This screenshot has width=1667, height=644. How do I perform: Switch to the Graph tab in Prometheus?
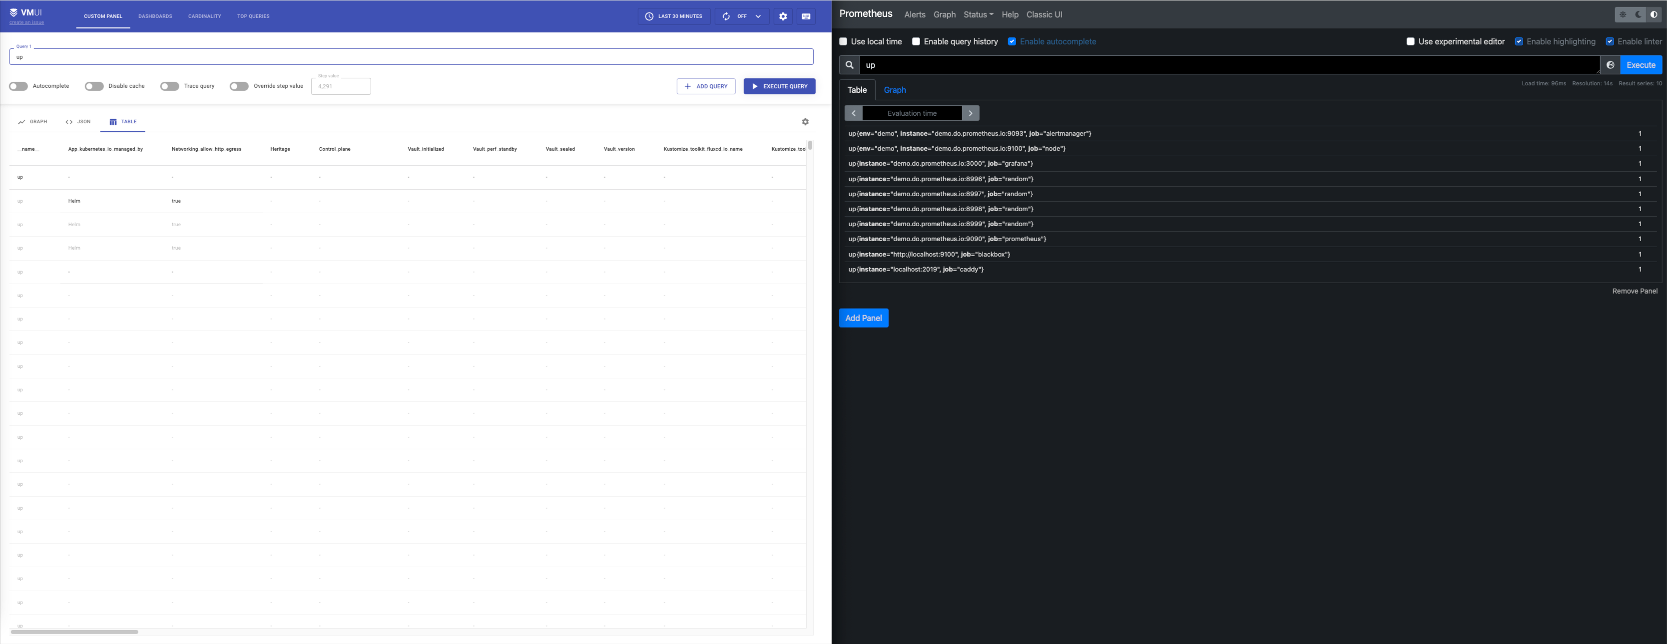[894, 90]
